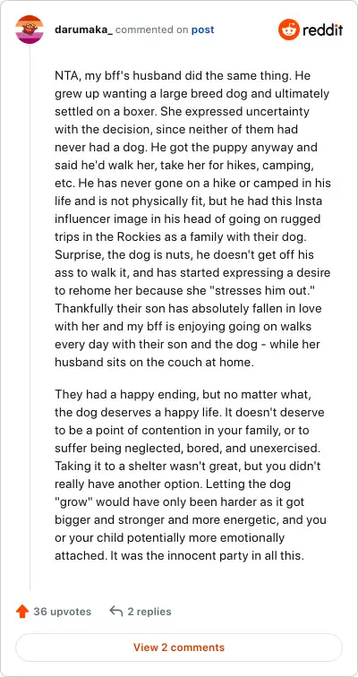Click the reply arrow icon
The height and width of the screenshot is (677, 358).
(x=116, y=611)
